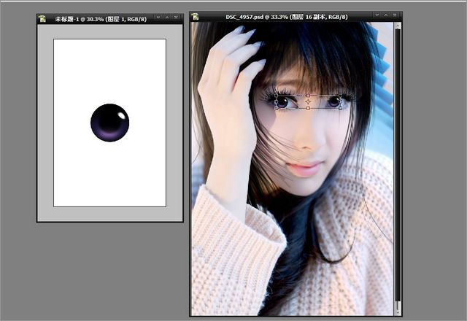This screenshot has height=321, width=467.
Task: Click the DSC_4957.psd @ 33.3% title text
Action: [257, 17]
